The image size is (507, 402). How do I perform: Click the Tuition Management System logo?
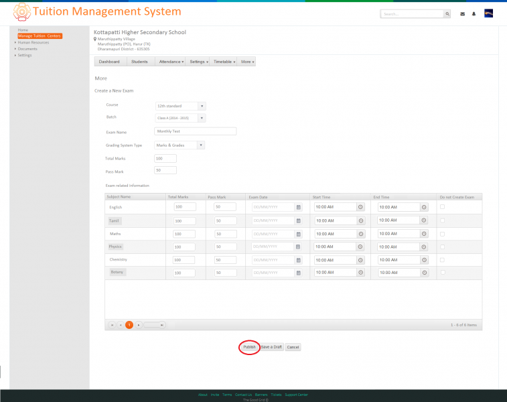pyautogui.click(x=21, y=12)
